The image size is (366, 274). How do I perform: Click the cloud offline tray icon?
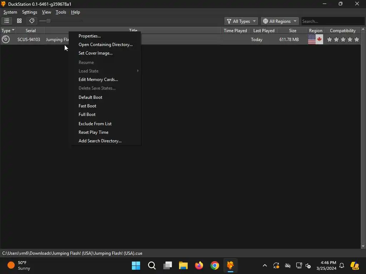(x=288, y=265)
